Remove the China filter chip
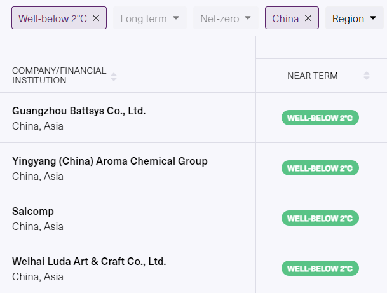 pos(308,18)
